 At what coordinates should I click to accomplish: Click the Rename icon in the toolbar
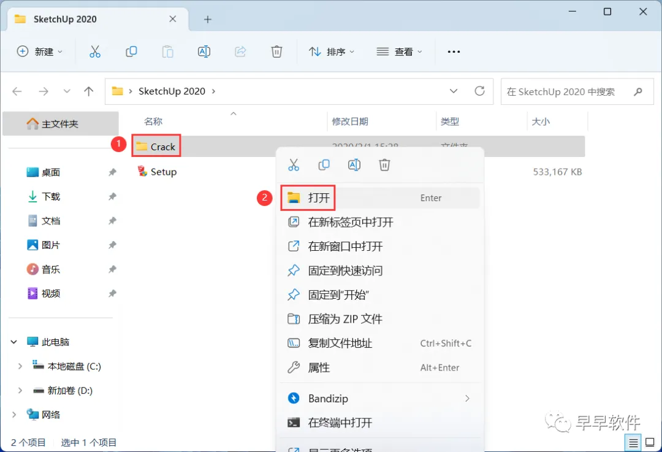tap(204, 52)
